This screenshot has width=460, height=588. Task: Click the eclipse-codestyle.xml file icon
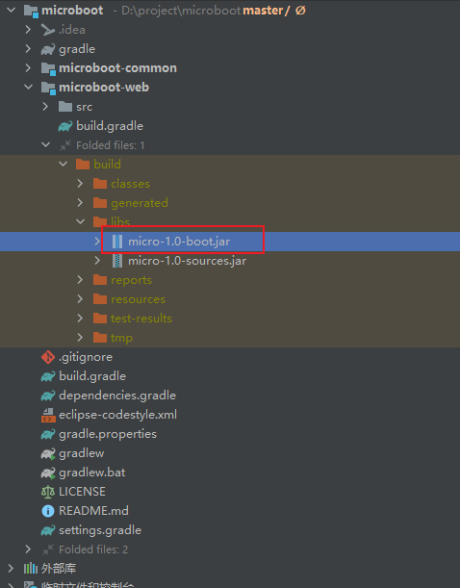click(x=48, y=415)
